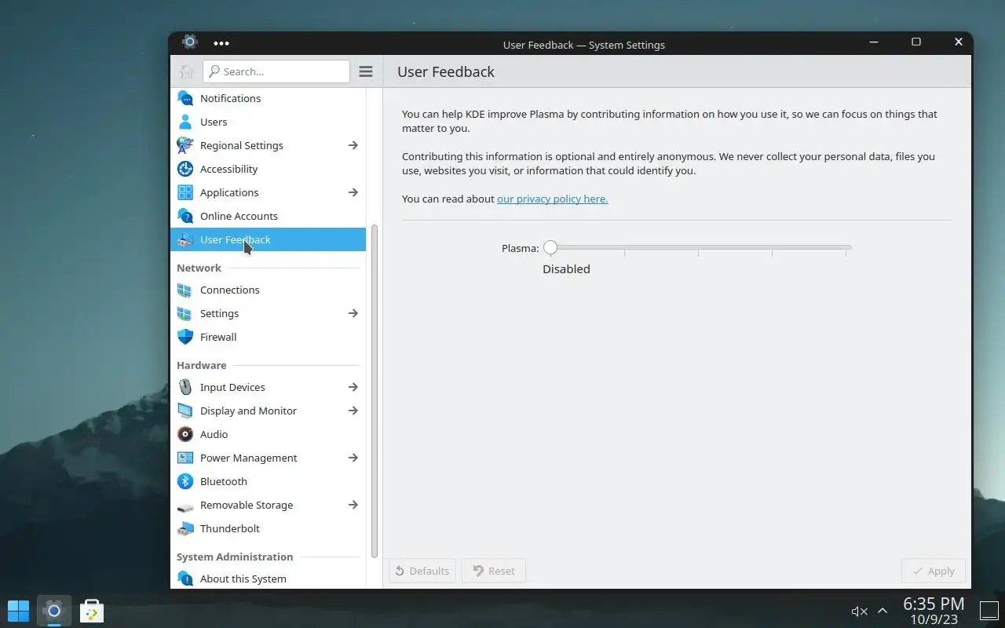Click in the Search settings field
Viewport: 1005px width, 628px height.
pyautogui.click(x=276, y=71)
